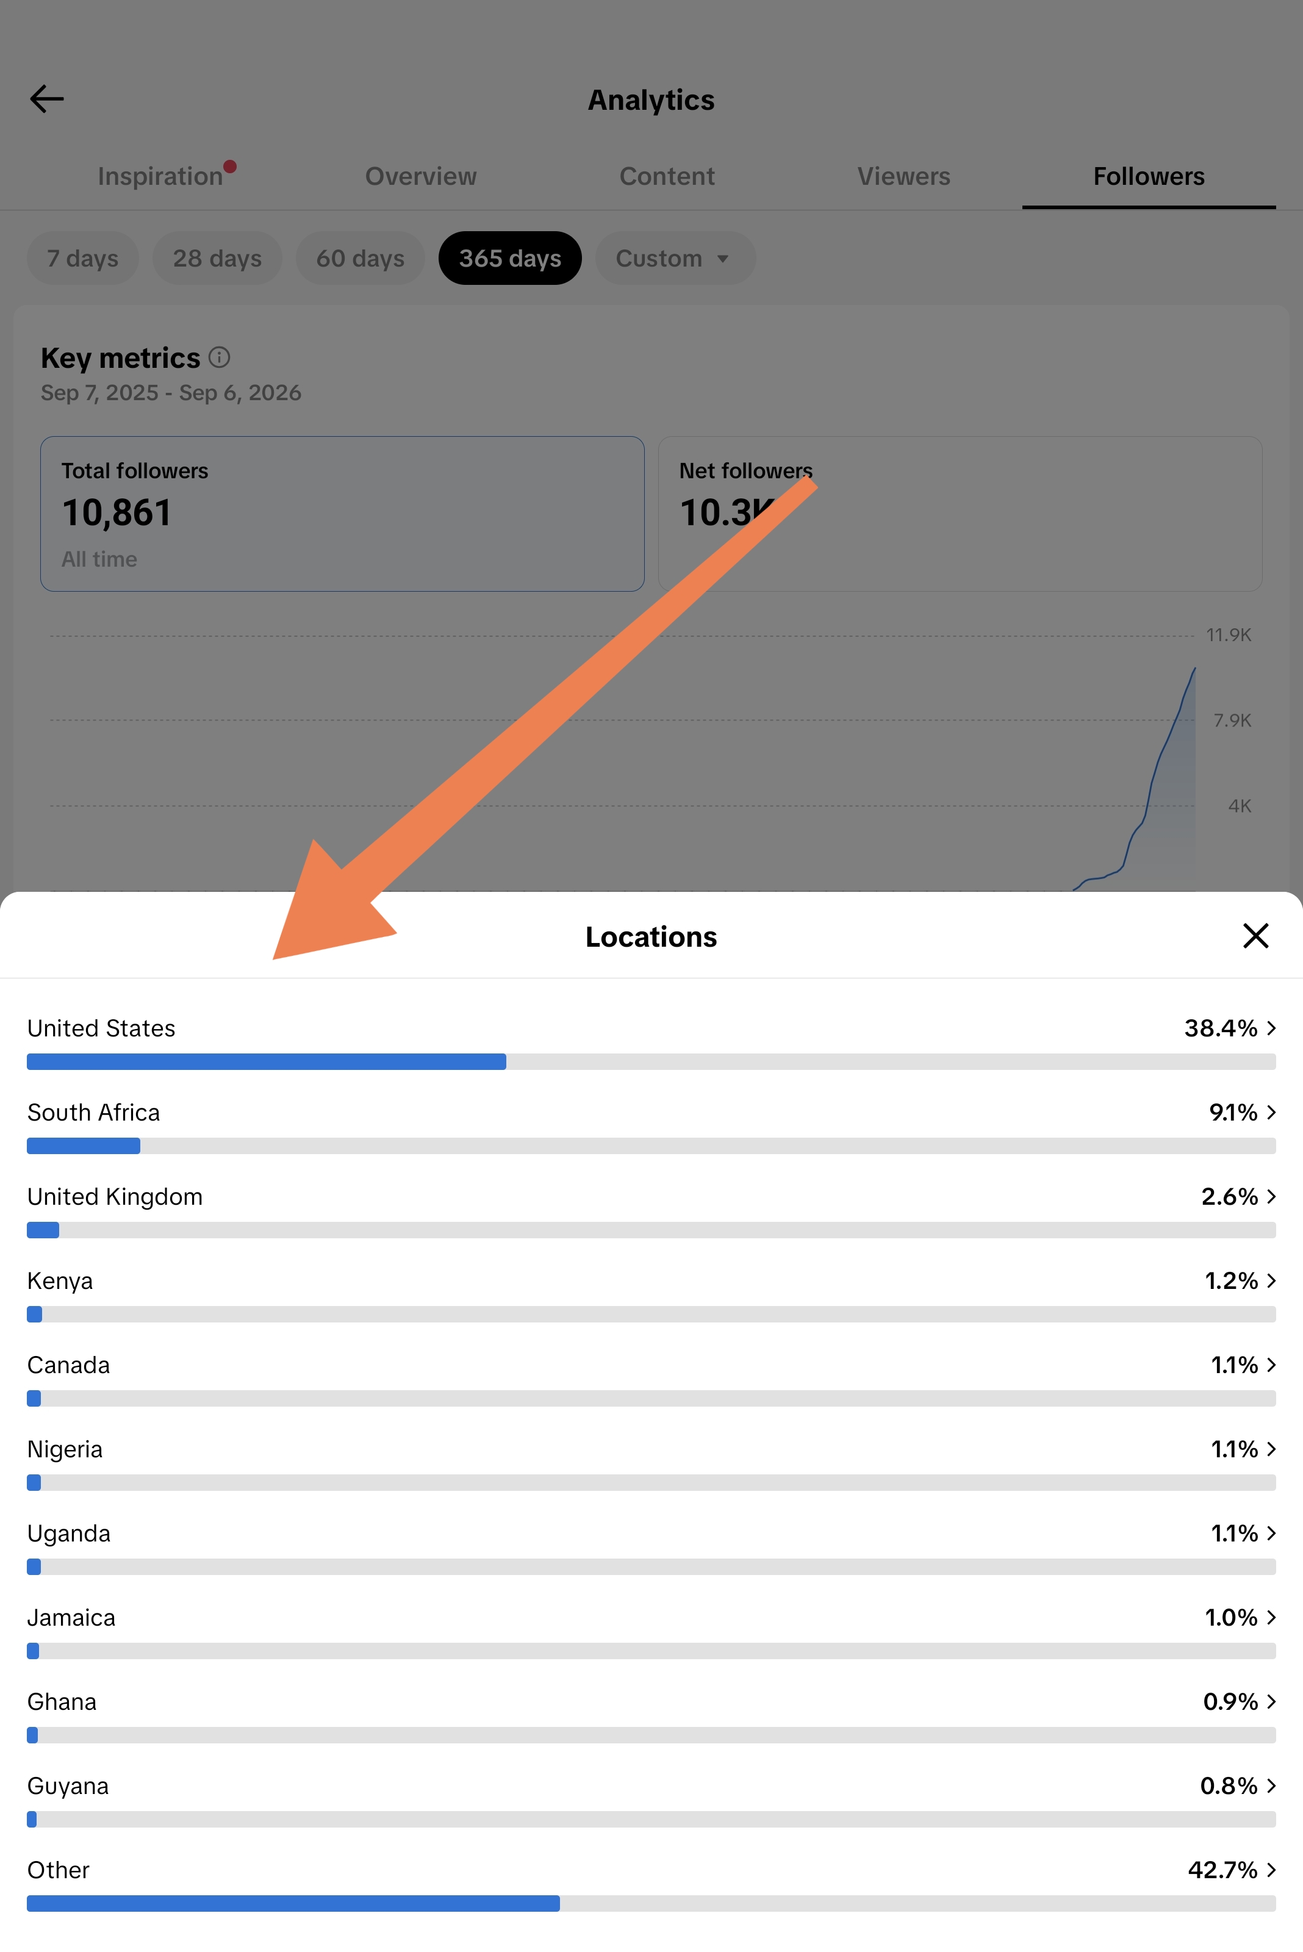Select the 60 days filter
This screenshot has width=1303, height=1952.
(360, 259)
